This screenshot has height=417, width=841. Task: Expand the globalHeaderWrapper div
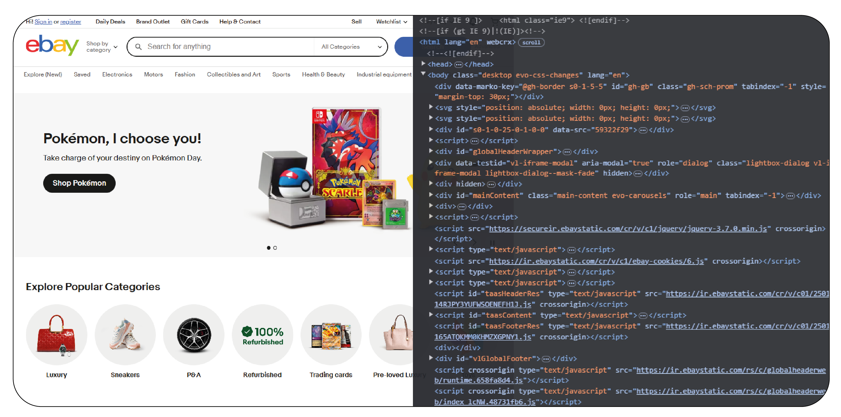[431, 151]
